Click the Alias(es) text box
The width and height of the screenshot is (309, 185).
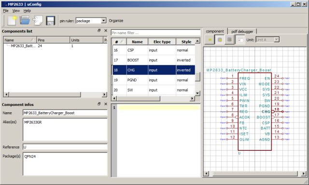(x=65, y=130)
